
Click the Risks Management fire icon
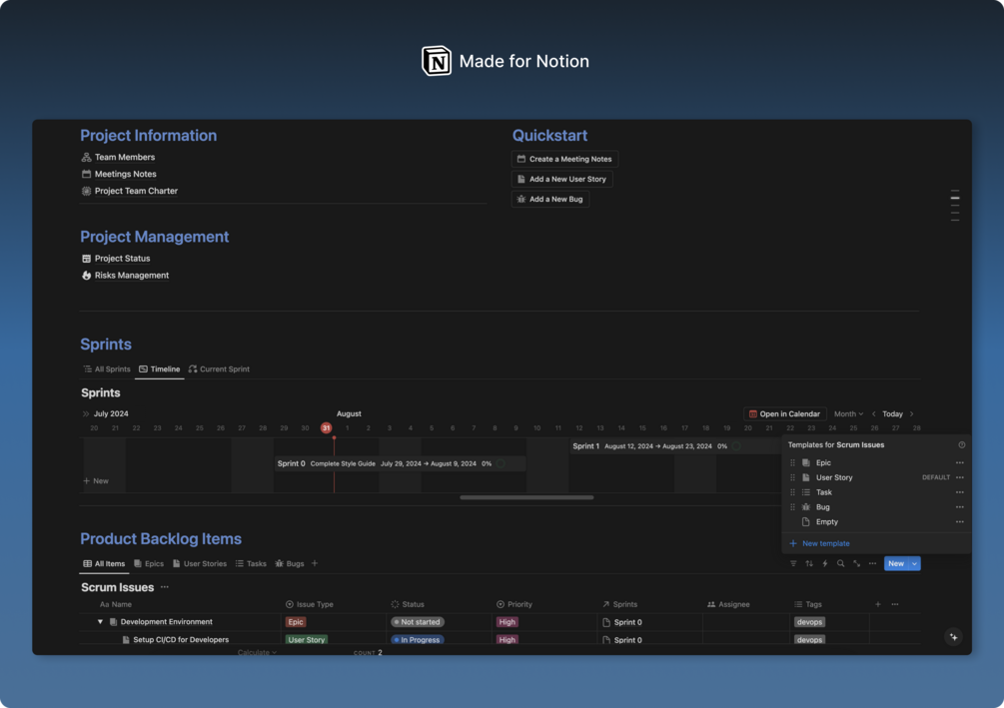click(x=87, y=276)
